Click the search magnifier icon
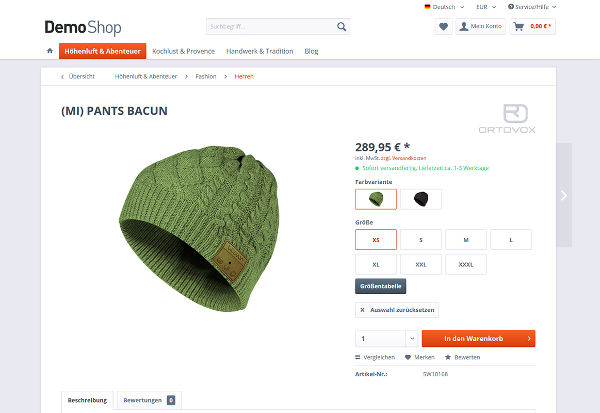600x413 pixels. 342,26
